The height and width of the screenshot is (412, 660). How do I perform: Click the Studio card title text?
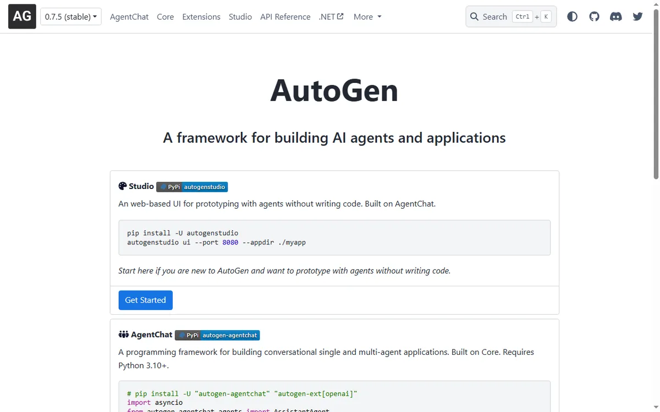pos(141,186)
